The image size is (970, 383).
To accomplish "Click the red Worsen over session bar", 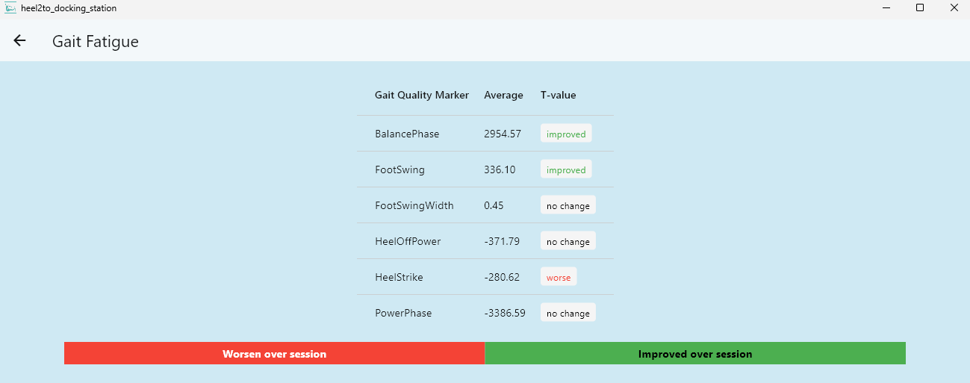I will pos(274,354).
